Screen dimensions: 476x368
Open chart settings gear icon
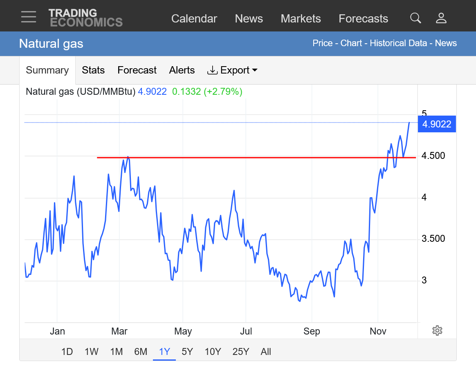coord(437,330)
